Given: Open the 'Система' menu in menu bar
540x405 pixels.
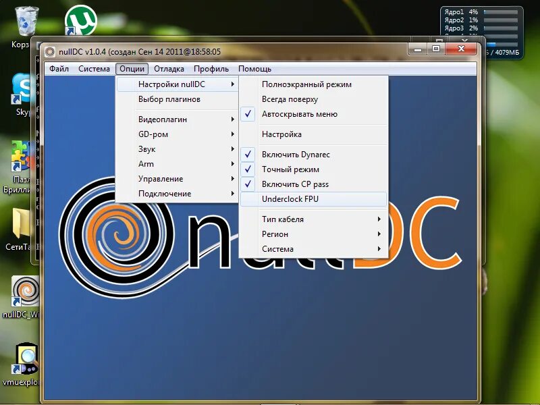Looking at the screenshot, I should (x=94, y=69).
